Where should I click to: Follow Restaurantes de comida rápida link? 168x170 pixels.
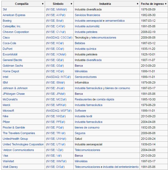94,99
